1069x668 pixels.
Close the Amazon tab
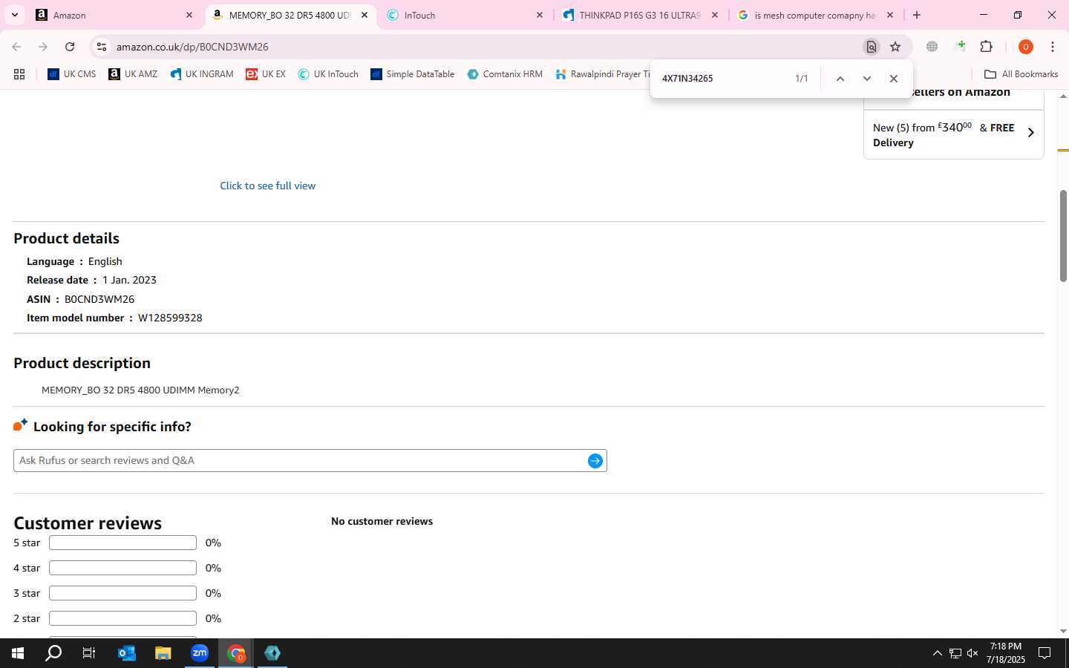[189, 15]
